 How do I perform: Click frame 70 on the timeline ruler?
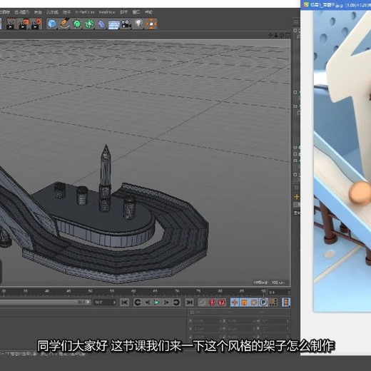pos(177,291)
